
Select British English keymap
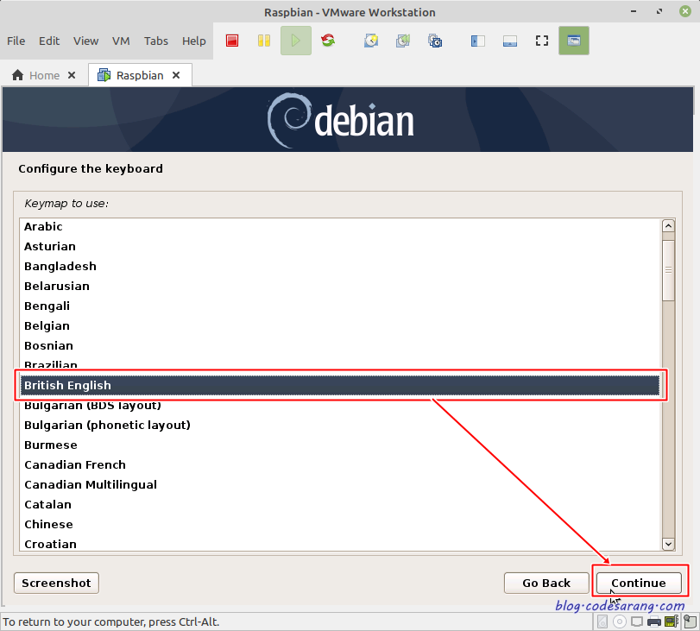tap(340, 385)
